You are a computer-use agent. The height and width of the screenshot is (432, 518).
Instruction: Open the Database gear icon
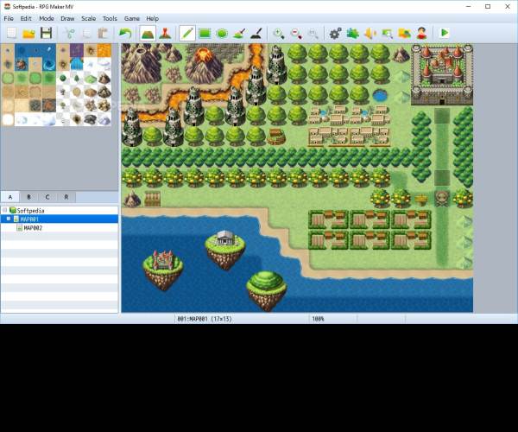tap(335, 33)
